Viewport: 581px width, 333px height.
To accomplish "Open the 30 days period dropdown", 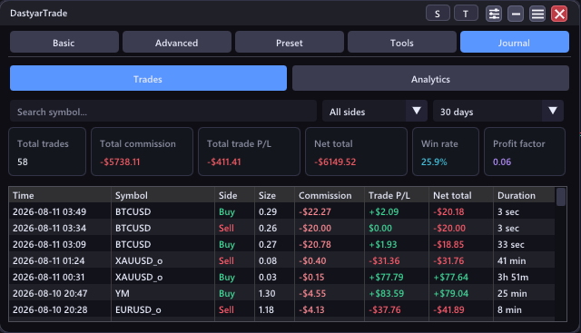I will [x=498, y=111].
